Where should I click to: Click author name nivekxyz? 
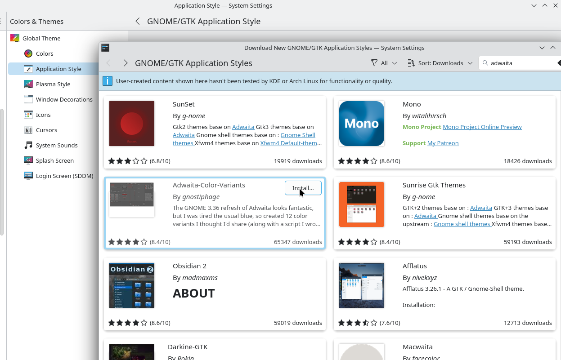425,278
